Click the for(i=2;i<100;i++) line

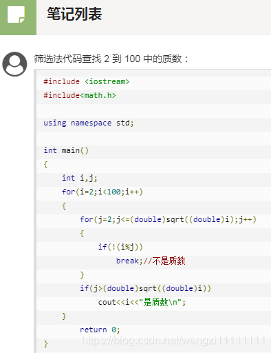pyautogui.click(x=102, y=192)
